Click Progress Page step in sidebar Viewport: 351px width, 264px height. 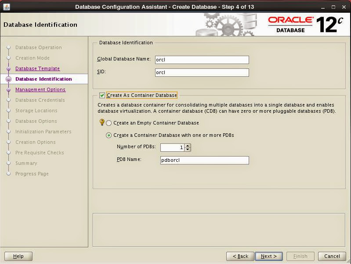click(32, 174)
